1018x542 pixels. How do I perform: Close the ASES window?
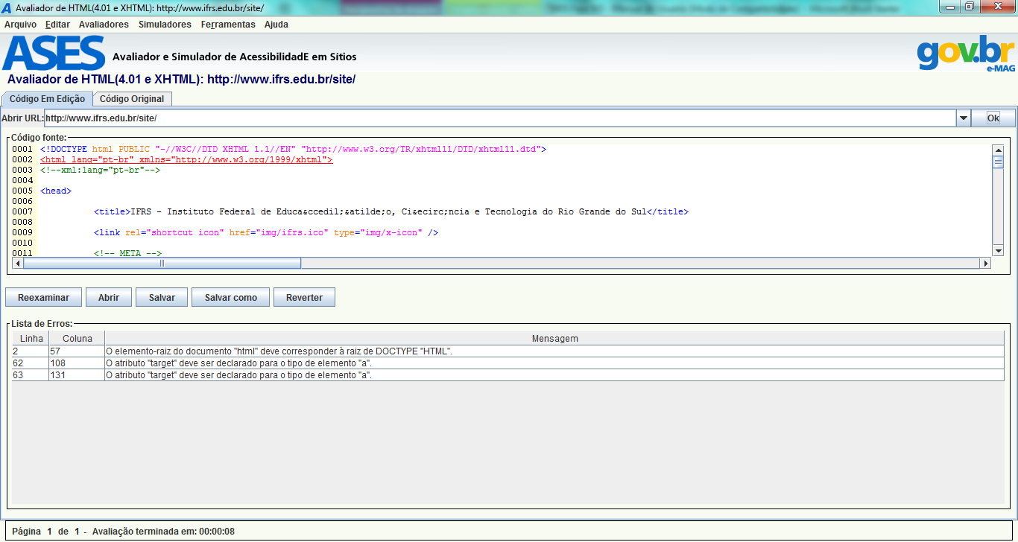(x=996, y=6)
